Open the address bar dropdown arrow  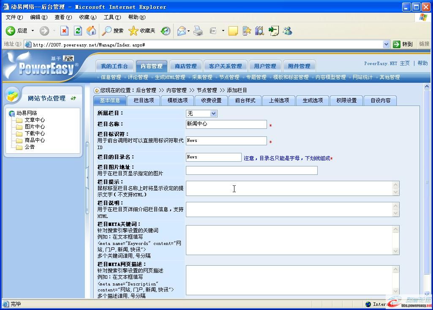point(386,44)
